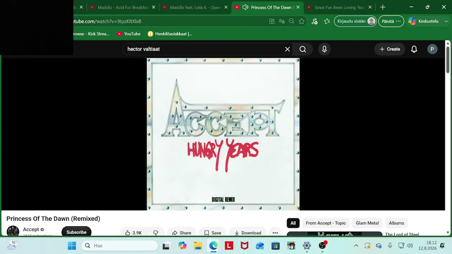Start voice search with the microphone icon
The height and width of the screenshot is (254, 452).
pyautogui.click(x=325, y=49)
